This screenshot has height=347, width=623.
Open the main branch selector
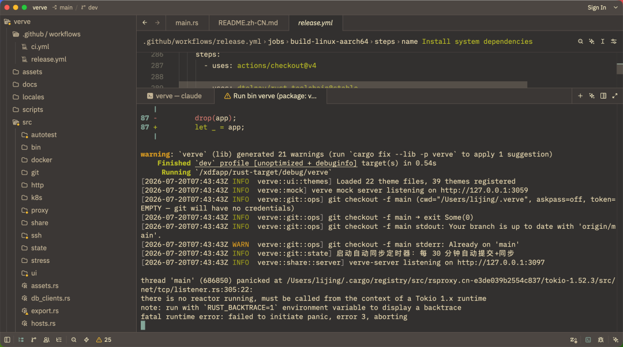(x=63, y=7)
